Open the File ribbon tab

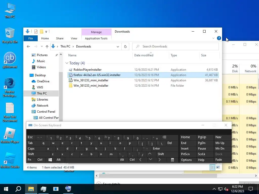(x=31, y=38)
